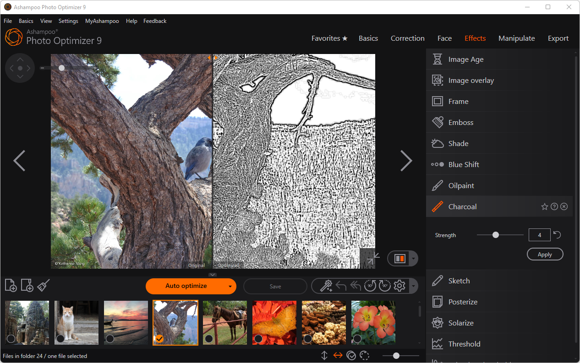
Task: Check the cat photo thumbnail checkbox
Action: pyautogui.click(x=60, y=339)
